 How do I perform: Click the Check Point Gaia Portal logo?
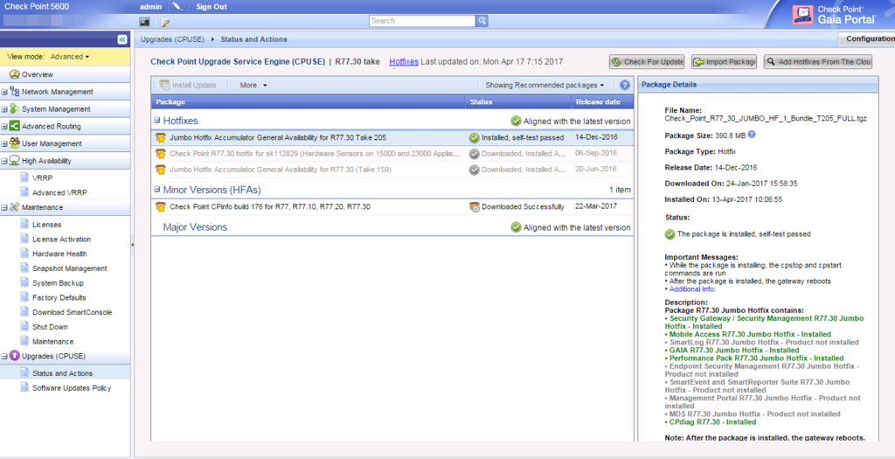coord(836,15)
